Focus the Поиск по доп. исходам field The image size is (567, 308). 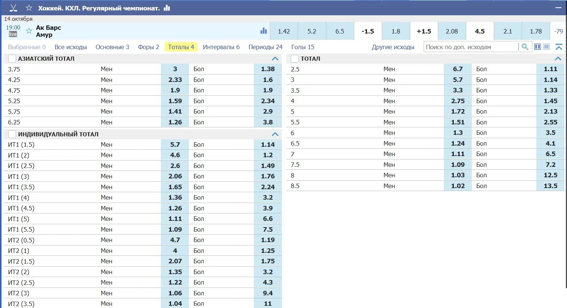(x=471, y=47)
